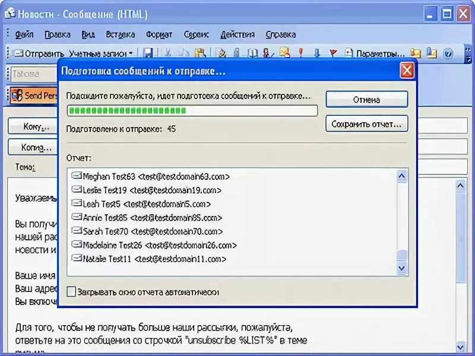Click the Отправить send button in toolbar
Viewport: 475px width, 356px height.
point(39,53)
